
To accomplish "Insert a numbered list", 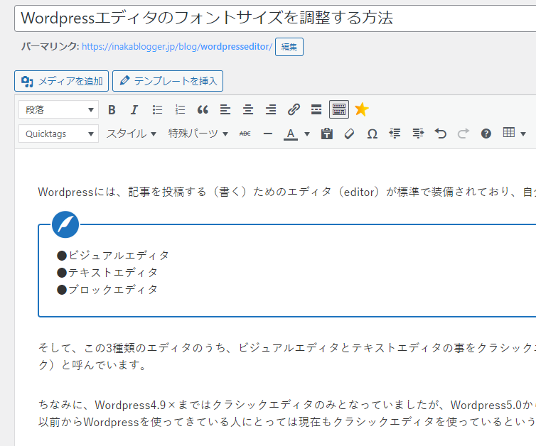I will [180, 109].
